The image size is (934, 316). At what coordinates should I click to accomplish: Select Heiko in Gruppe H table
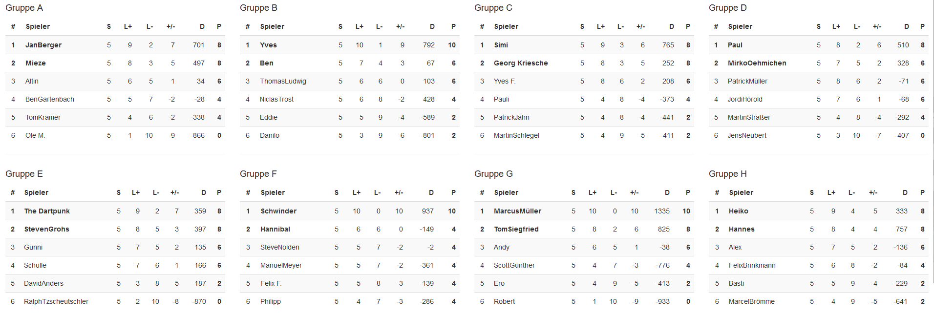click(738, 211)
